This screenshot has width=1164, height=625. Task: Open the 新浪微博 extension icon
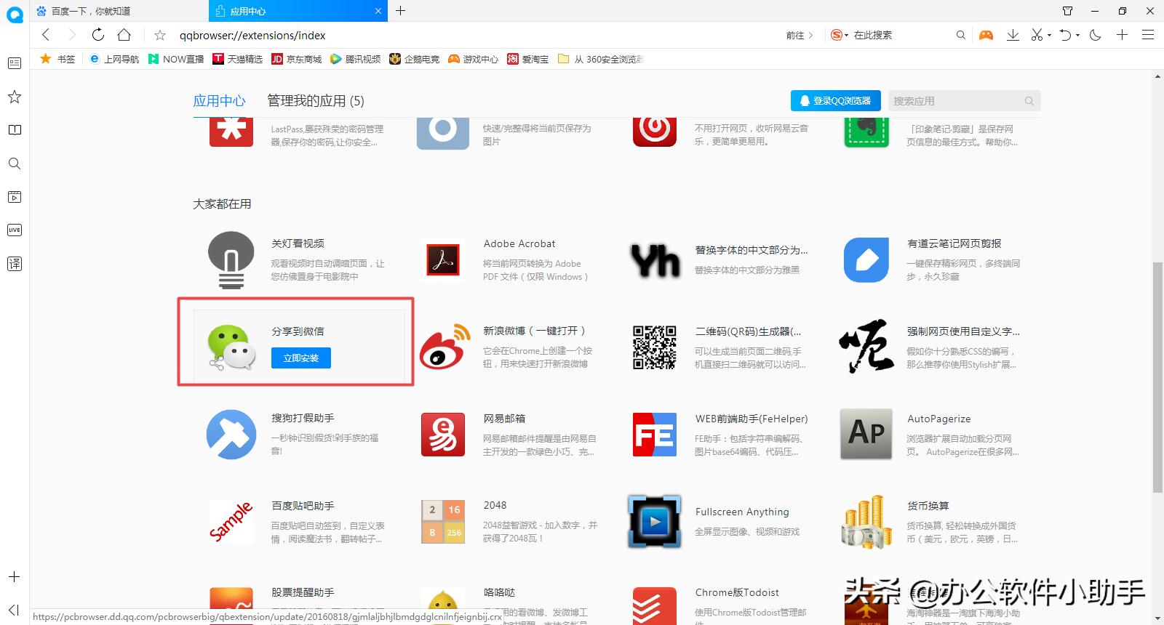445,347
